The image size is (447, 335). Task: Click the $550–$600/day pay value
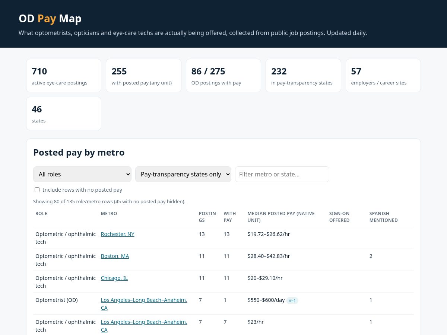coord(266,300)
